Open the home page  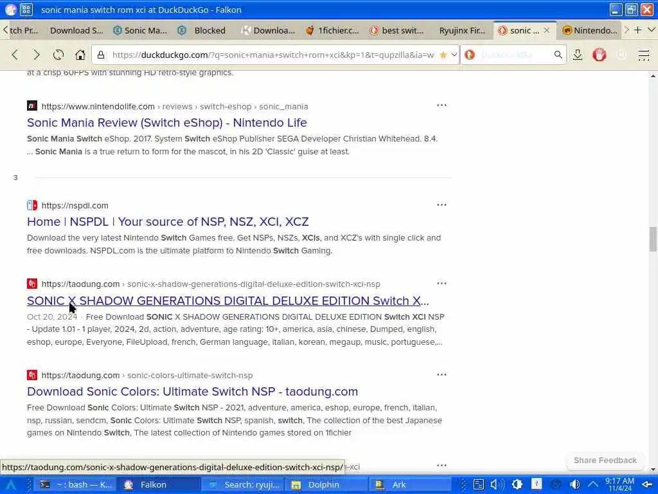click(x=80, y=55)
